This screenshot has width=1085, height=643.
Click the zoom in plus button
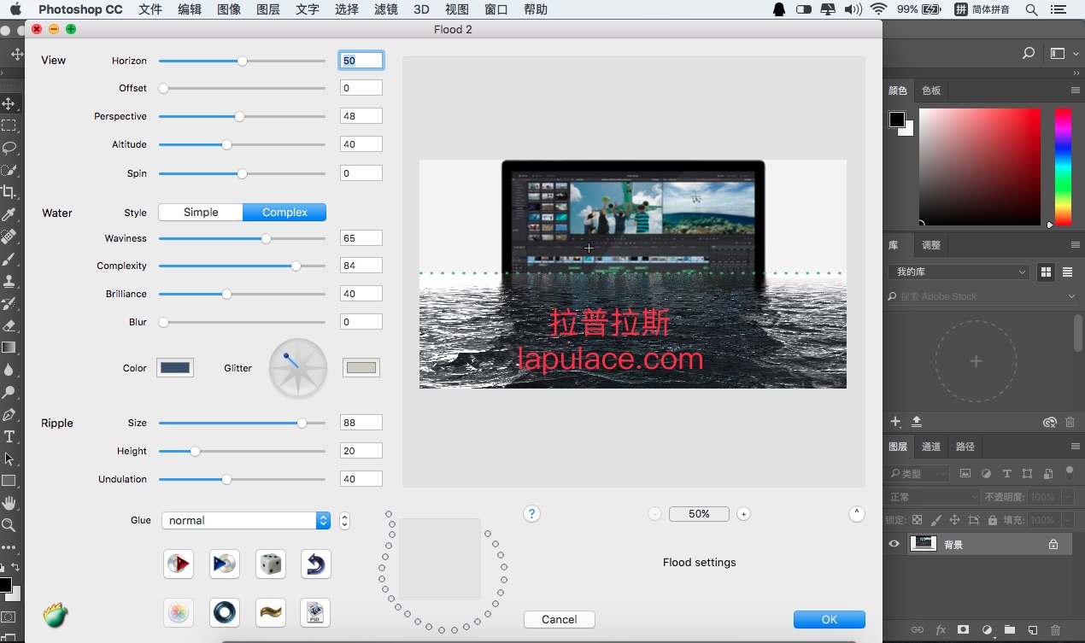pos(743,514)
